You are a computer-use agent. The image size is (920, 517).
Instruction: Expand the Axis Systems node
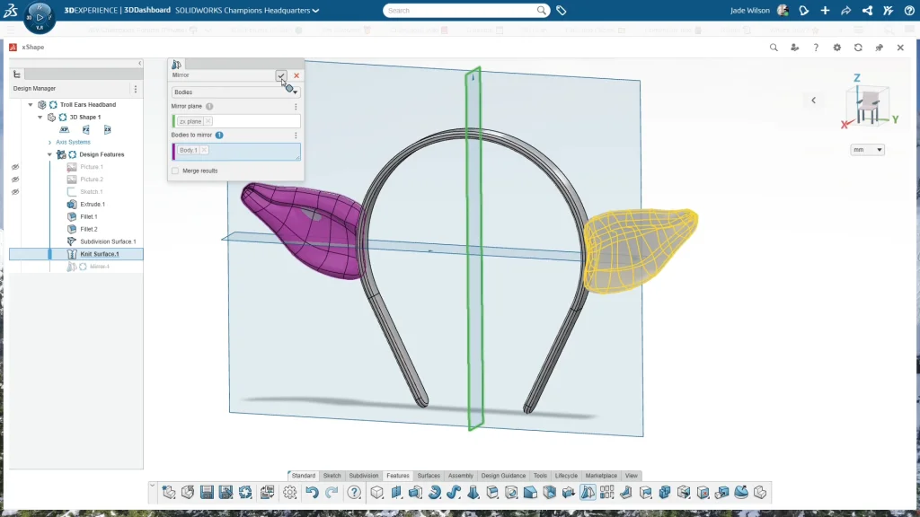click(x=52, y=142)
